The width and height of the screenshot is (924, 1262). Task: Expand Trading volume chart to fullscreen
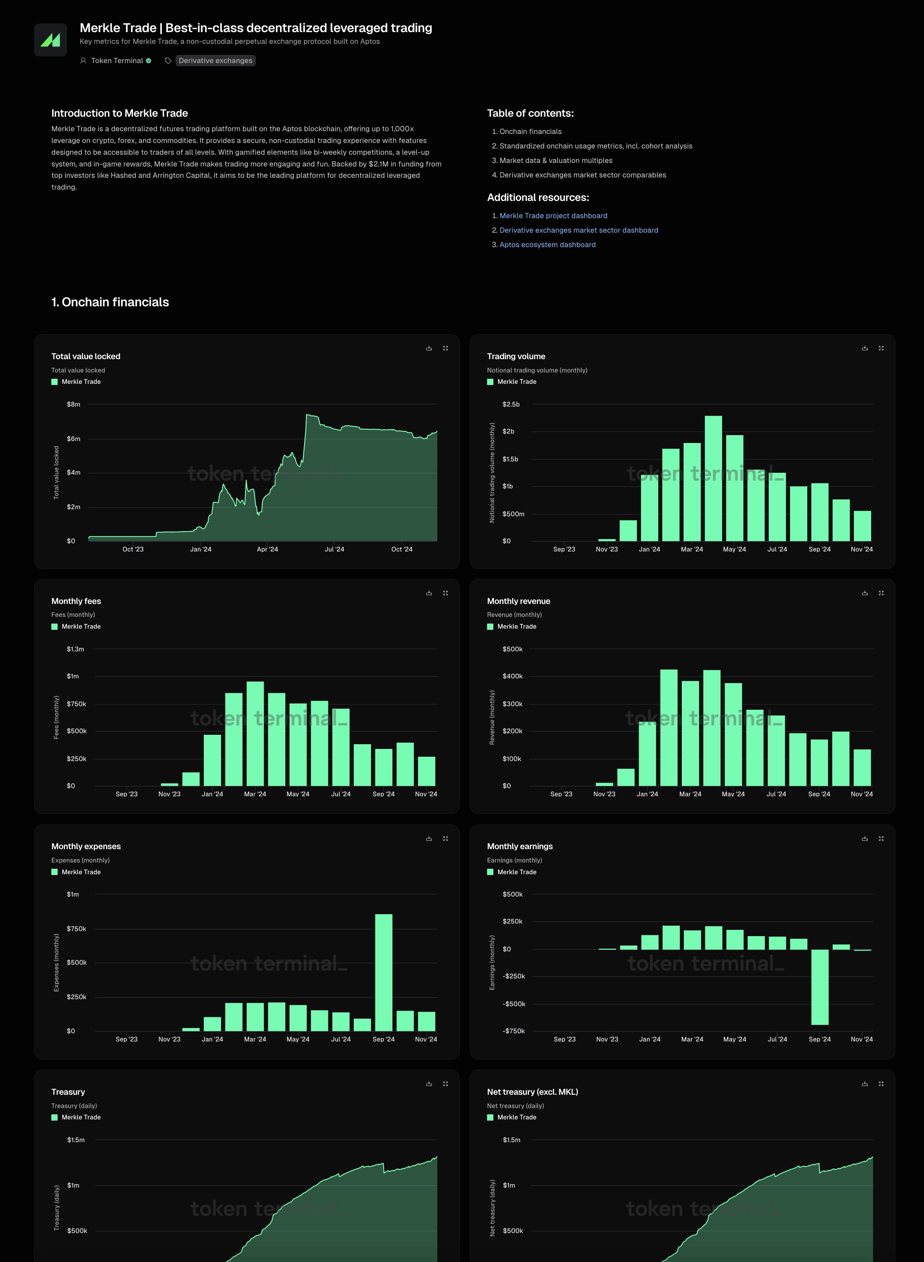[881, 348]
